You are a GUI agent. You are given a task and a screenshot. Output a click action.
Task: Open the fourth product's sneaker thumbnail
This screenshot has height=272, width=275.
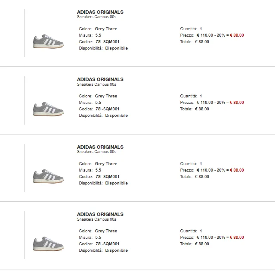pos(48,244)
